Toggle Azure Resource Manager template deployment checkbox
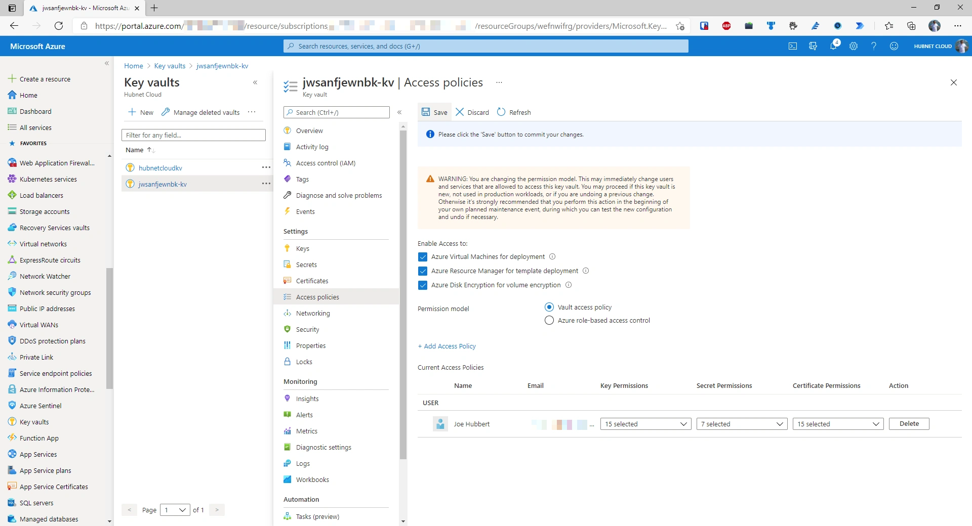 pos(423,271)
